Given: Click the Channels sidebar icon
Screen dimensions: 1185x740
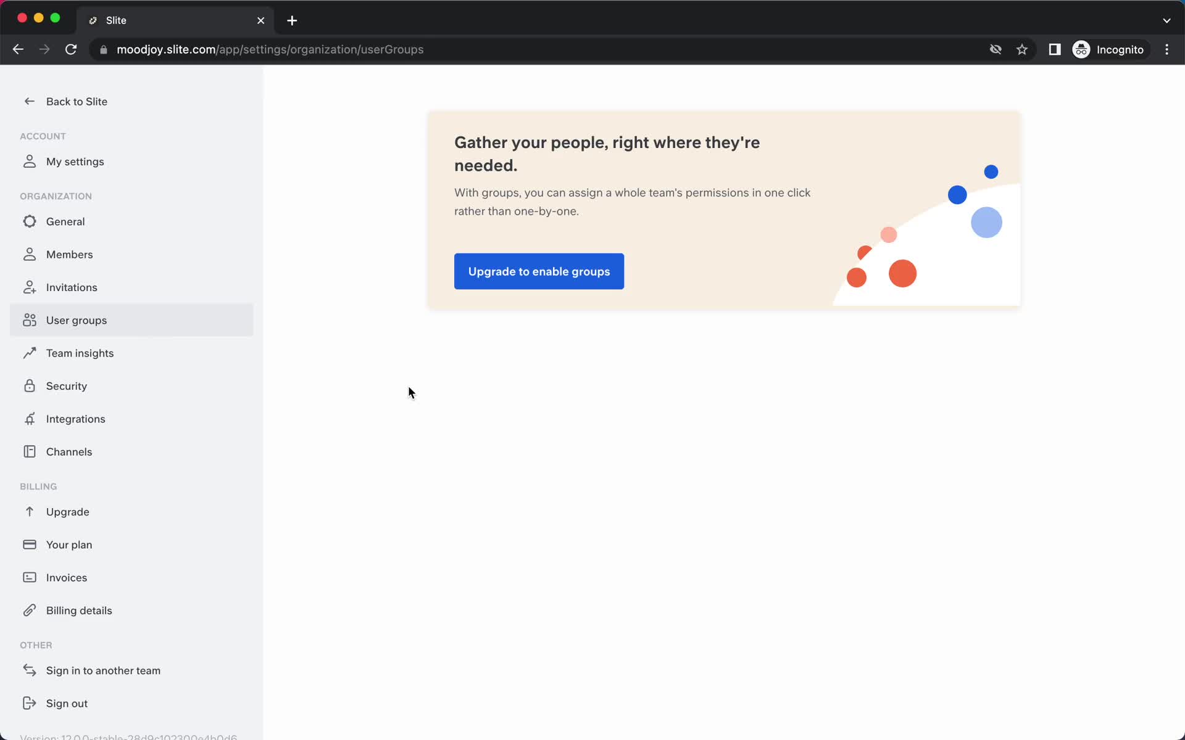Looking at the screenshot, I should click(29, 451).
